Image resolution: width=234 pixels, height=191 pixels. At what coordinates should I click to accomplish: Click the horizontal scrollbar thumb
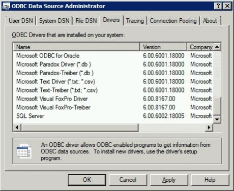[80, 127]
